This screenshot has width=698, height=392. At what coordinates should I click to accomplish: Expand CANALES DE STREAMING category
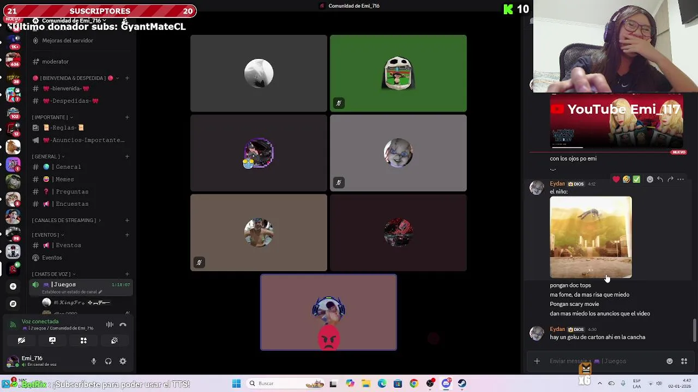coord(65,220)
